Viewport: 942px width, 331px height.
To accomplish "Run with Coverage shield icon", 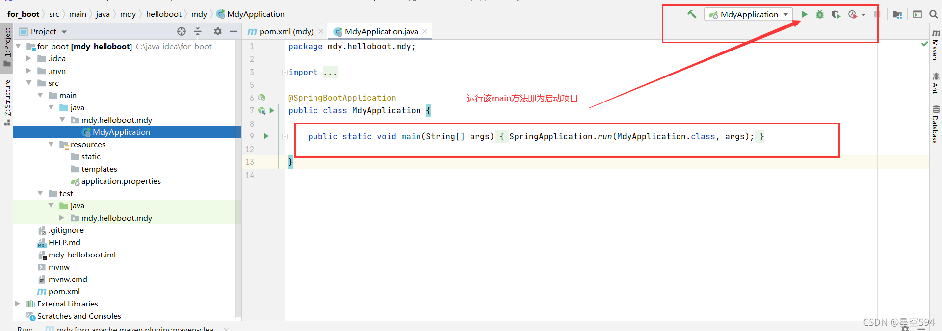I will [836, 14].
